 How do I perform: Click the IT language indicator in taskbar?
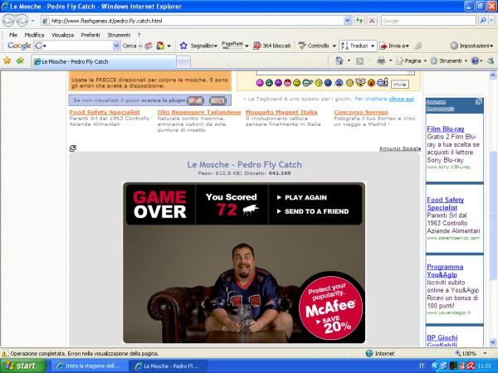[x=422, y=366]
